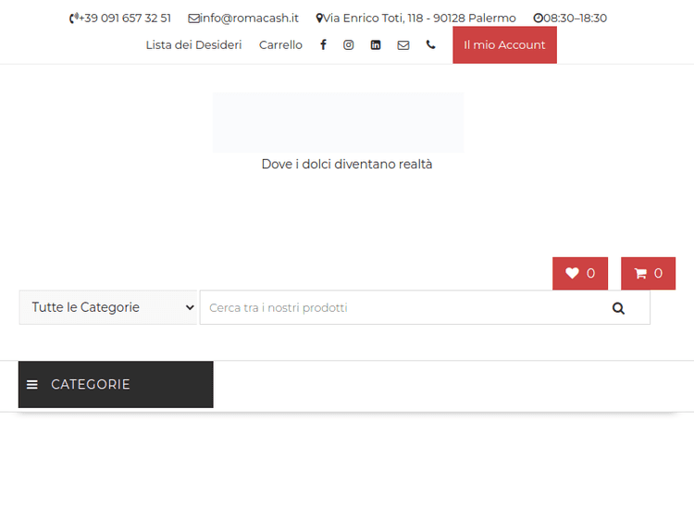Click the 08:30–18:30 opening hours
Viewport: 694px width, 521px height.
coord(575,18)
